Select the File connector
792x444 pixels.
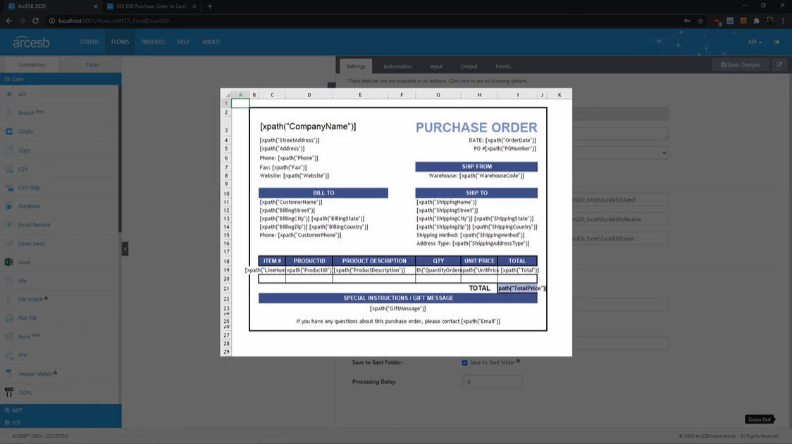point(23,281)
